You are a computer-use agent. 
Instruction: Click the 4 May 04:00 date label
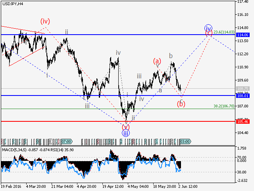click(138, 187)
